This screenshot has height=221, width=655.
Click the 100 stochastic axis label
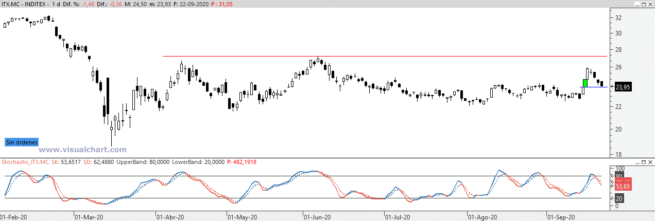point(620,169)
